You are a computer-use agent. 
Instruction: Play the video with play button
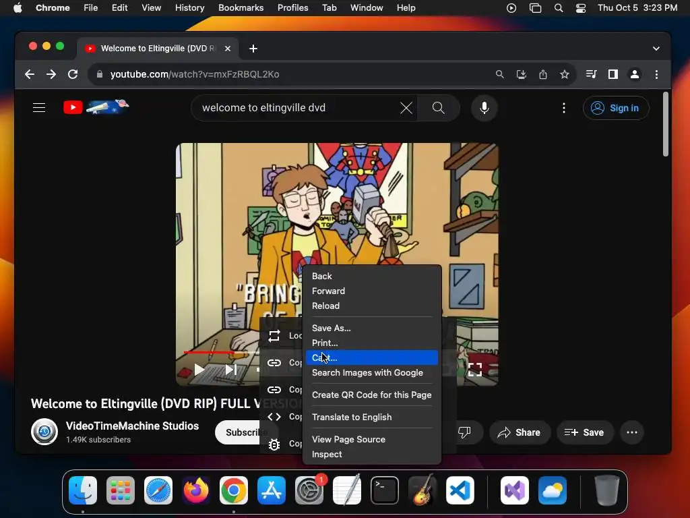[x=199, y=370]
